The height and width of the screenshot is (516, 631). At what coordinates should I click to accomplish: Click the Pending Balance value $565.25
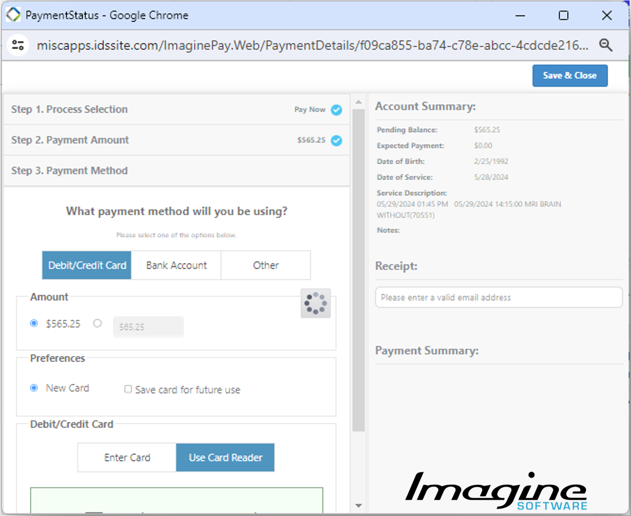point(487,130)
